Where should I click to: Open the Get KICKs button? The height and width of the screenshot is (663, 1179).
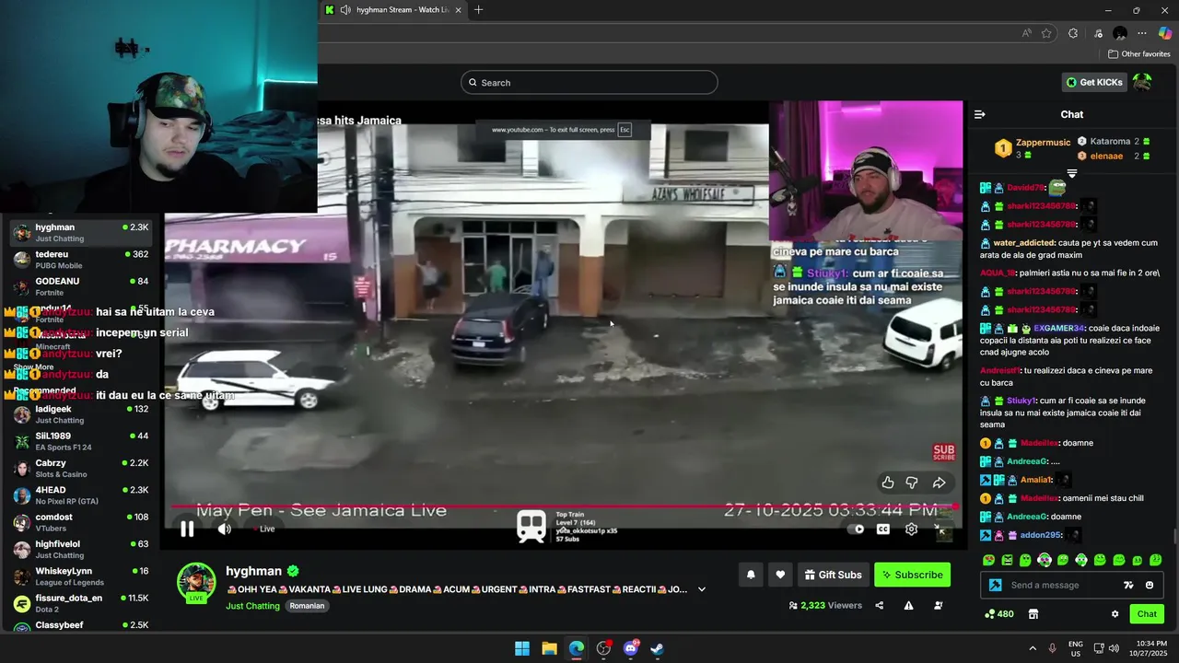(1094, 82)
